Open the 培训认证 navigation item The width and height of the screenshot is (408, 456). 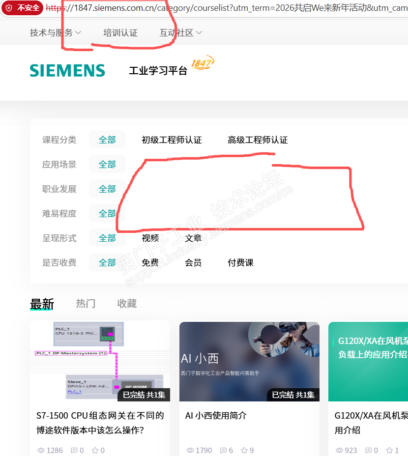[120, 32]
